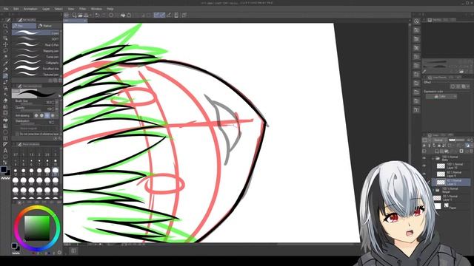Viewport: 474px width, 266px height.
Task: Click the New file toolbar icon
Action: coord(74,15)
